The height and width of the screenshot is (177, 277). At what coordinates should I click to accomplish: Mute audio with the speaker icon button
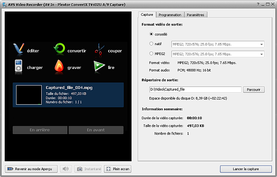(x=66, y=169)
